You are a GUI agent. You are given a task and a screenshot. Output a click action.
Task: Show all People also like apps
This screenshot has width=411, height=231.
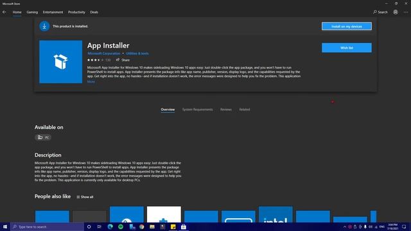pyautogui.click(x=85, y=197)
